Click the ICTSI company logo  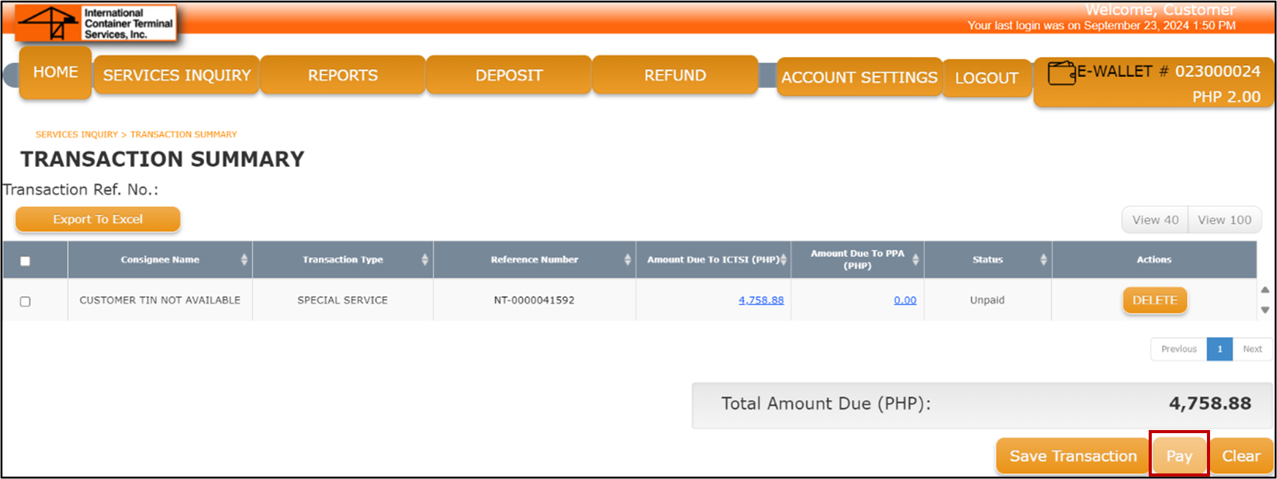click(x=96, y=24)
